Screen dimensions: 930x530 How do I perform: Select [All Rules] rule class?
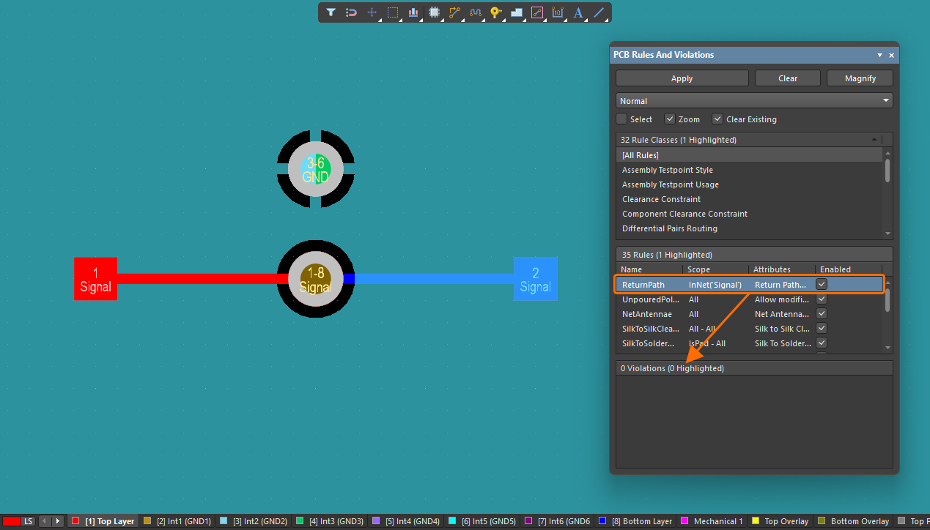click(x=750, y=155)
